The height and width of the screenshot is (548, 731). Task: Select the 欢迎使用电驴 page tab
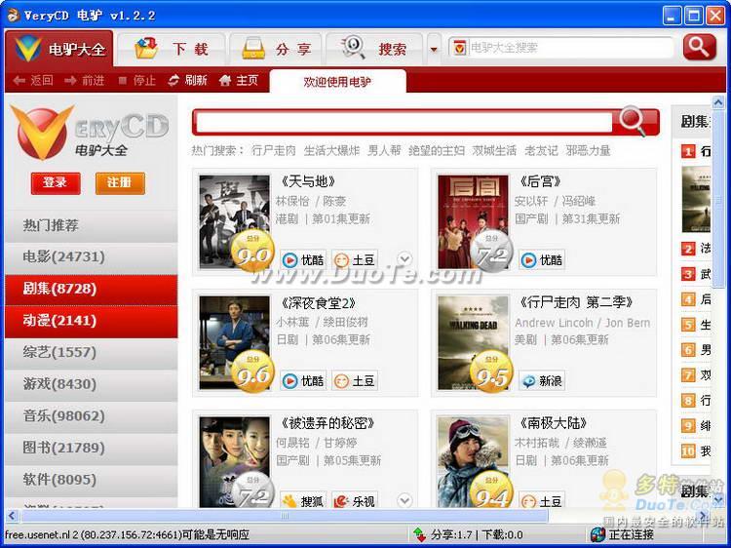click(x=337, y=82)
